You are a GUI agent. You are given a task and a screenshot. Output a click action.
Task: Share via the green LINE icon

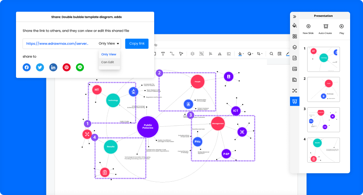pyautogui.click(x=80, y=67)
